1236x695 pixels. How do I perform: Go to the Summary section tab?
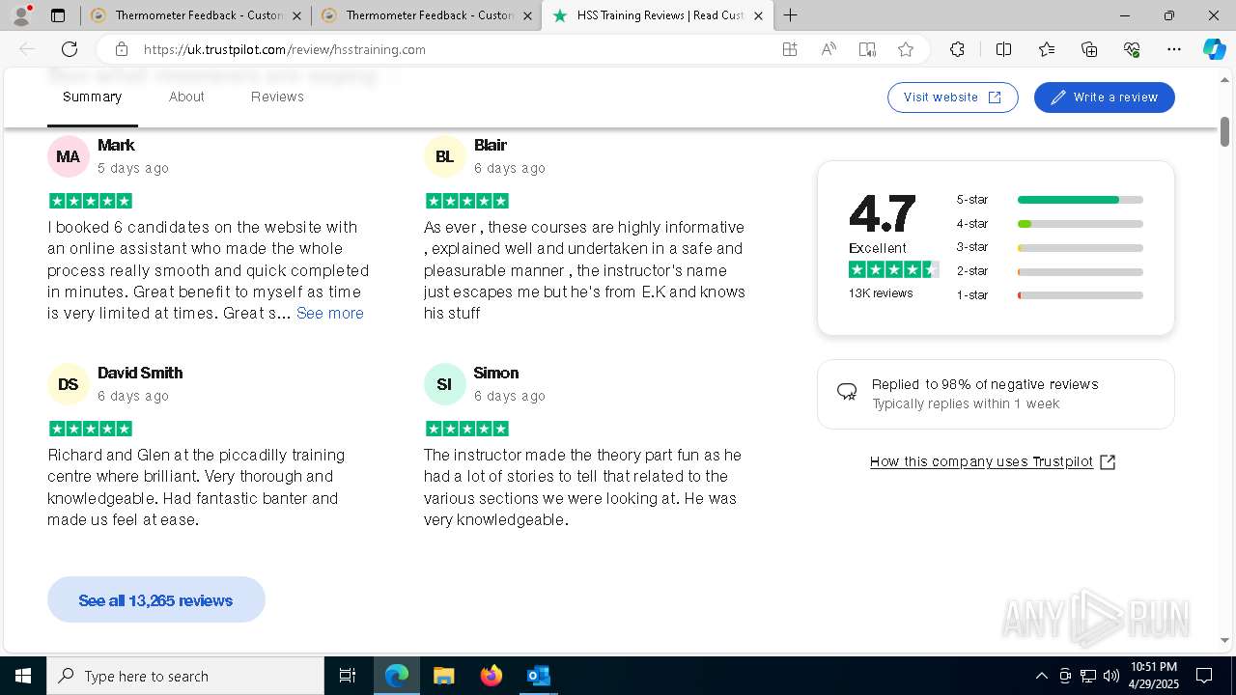click(92, 97)
